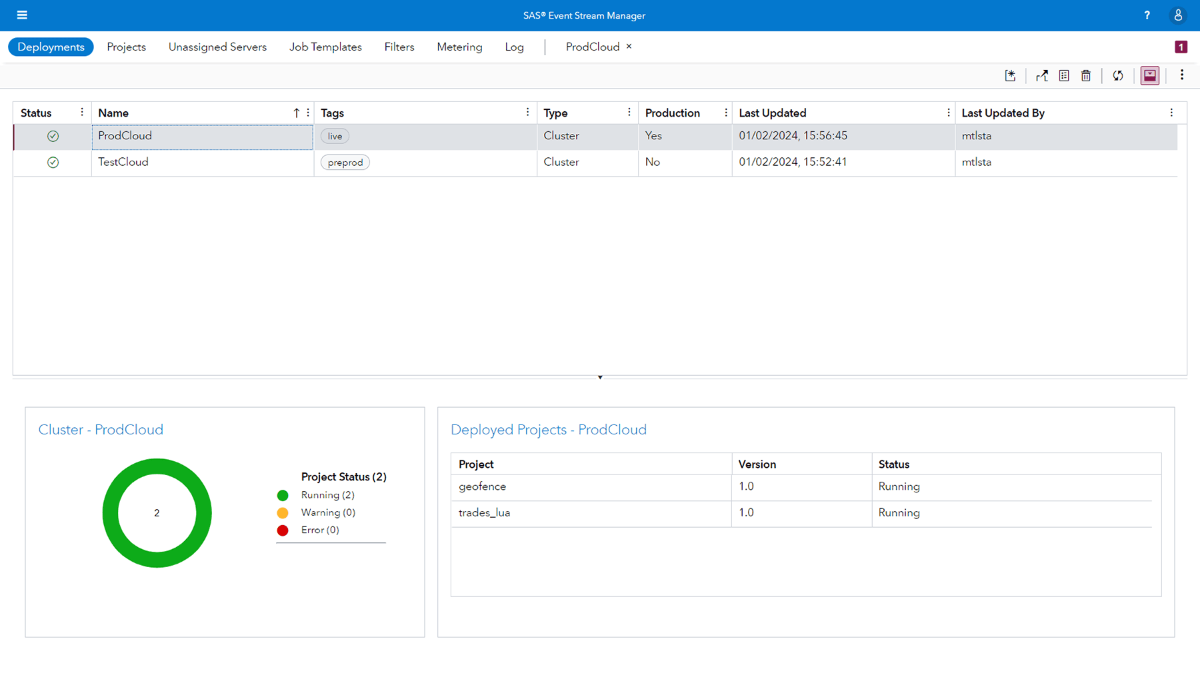The width and height of the screenshot is (1200, 675).
Task: Click the Deployed Projects - ProdCloud heading
Action: 549,430
